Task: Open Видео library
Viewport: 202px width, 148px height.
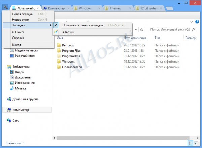Action: tap(19, 72)
